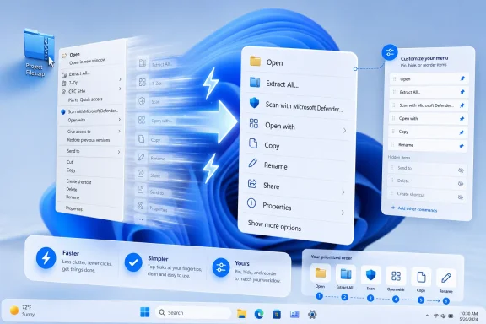Launch Microsoft Edge from the taskbar

(259, 314)
